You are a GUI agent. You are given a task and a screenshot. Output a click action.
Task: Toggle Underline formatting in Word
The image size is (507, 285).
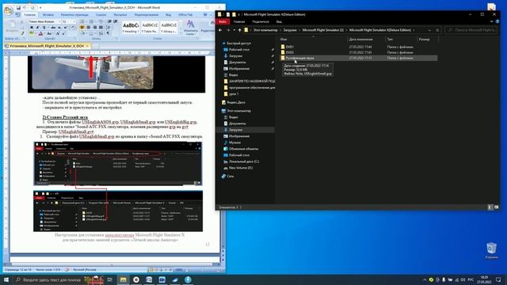(44, 28)
